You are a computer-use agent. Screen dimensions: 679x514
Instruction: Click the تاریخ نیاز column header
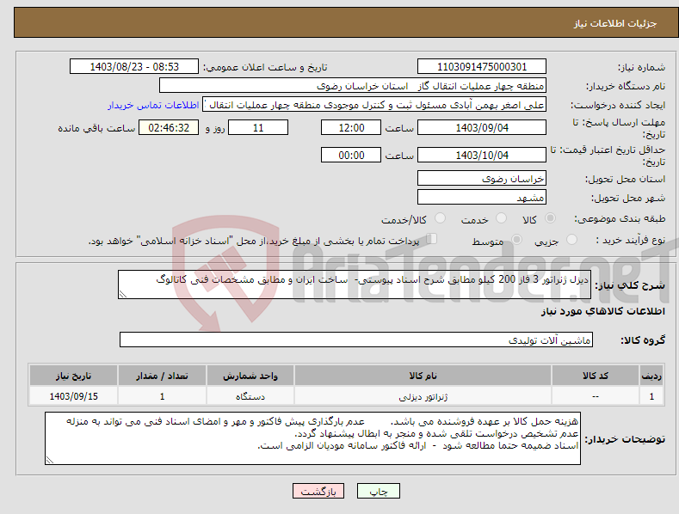tap(74, 376)
